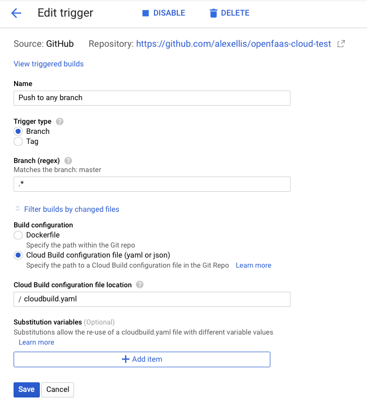Screen dimensions: 367x408
Task: Click the Save button
Action: 27,389
